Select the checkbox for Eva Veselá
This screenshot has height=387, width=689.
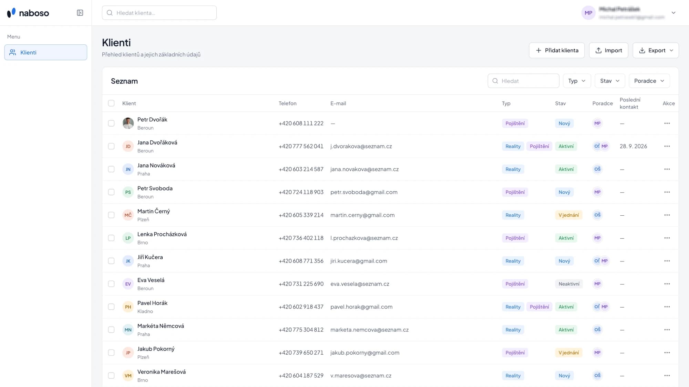coord(111,284)
